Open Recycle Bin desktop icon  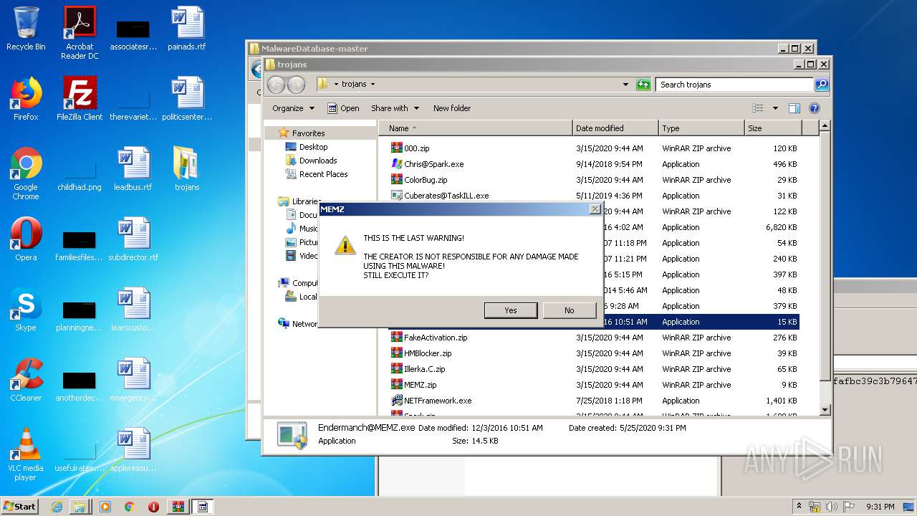(26, 29)
